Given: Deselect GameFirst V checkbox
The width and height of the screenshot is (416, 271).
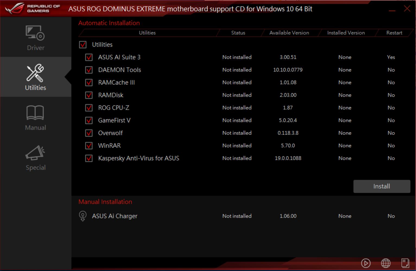Looking at the screenshot, I should pyautogui.click(x=89, y=120).
